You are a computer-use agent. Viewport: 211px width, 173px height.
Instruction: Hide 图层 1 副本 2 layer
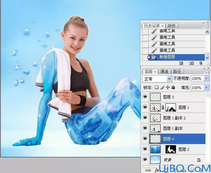[x=145, y=118]
